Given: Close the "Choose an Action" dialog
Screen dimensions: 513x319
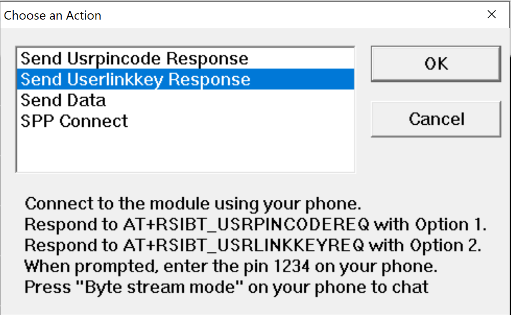Looking at the screenshot, I should tap(492, 14).
